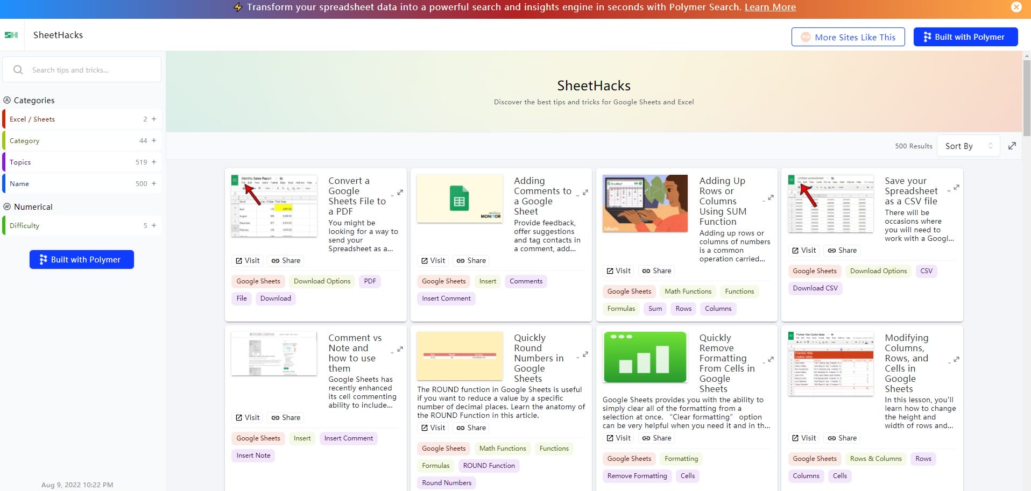Visit the Quickly Remove Formatting article
The image size is (1031, 491).
click(618, 438)
